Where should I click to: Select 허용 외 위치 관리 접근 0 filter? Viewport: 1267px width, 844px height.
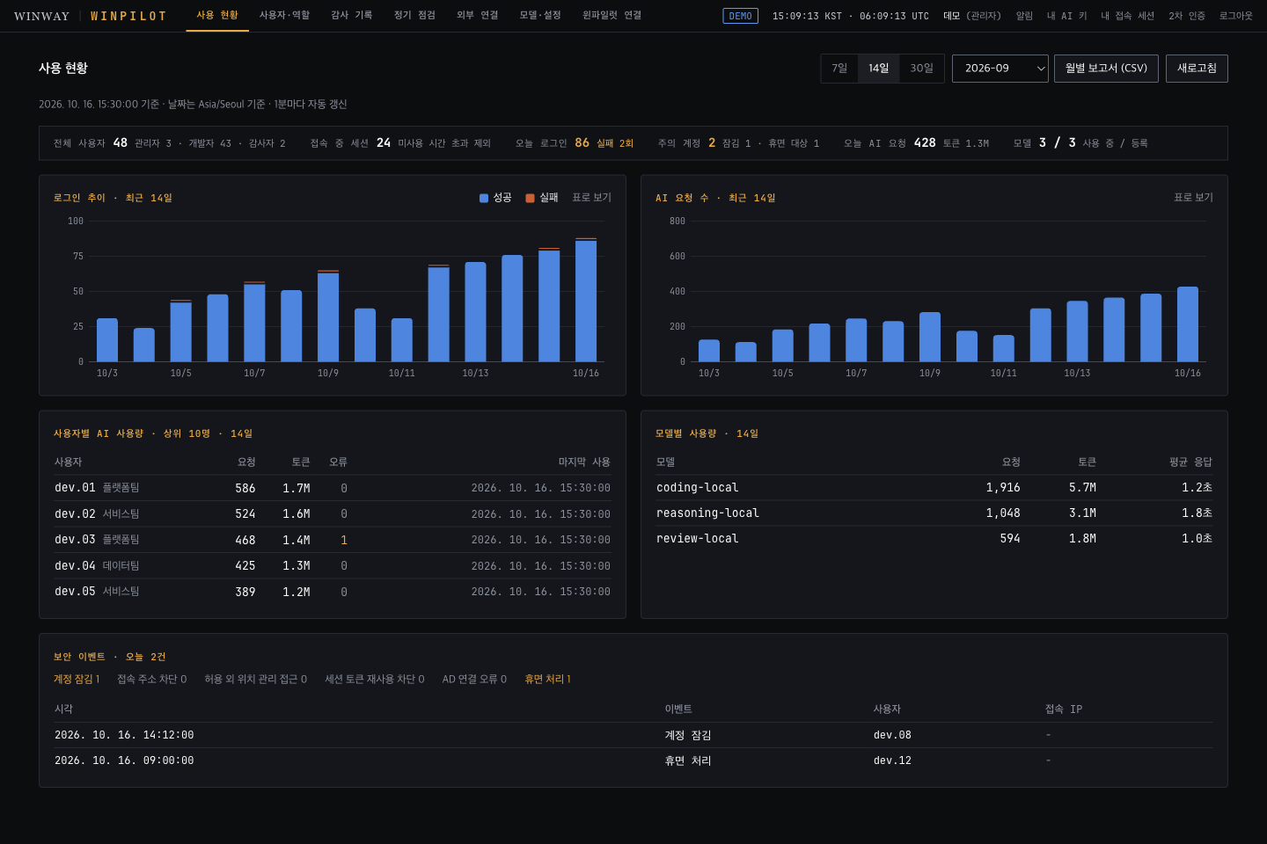[256, 679]
